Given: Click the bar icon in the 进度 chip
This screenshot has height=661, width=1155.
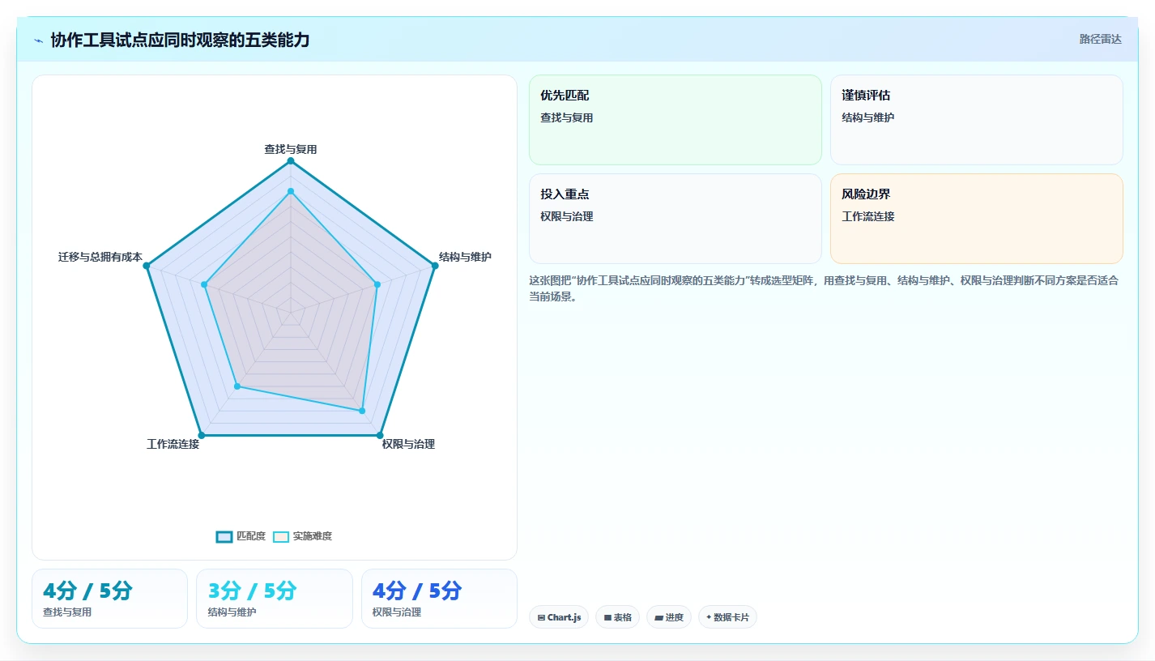Looking at the screenshot, I should [x=658, y=617].
